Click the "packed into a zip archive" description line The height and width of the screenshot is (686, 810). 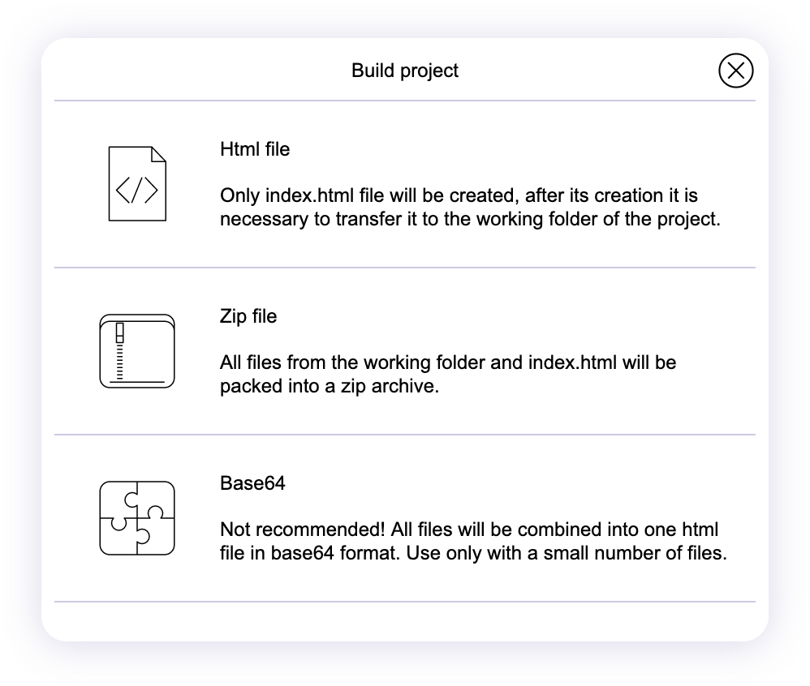329,386
